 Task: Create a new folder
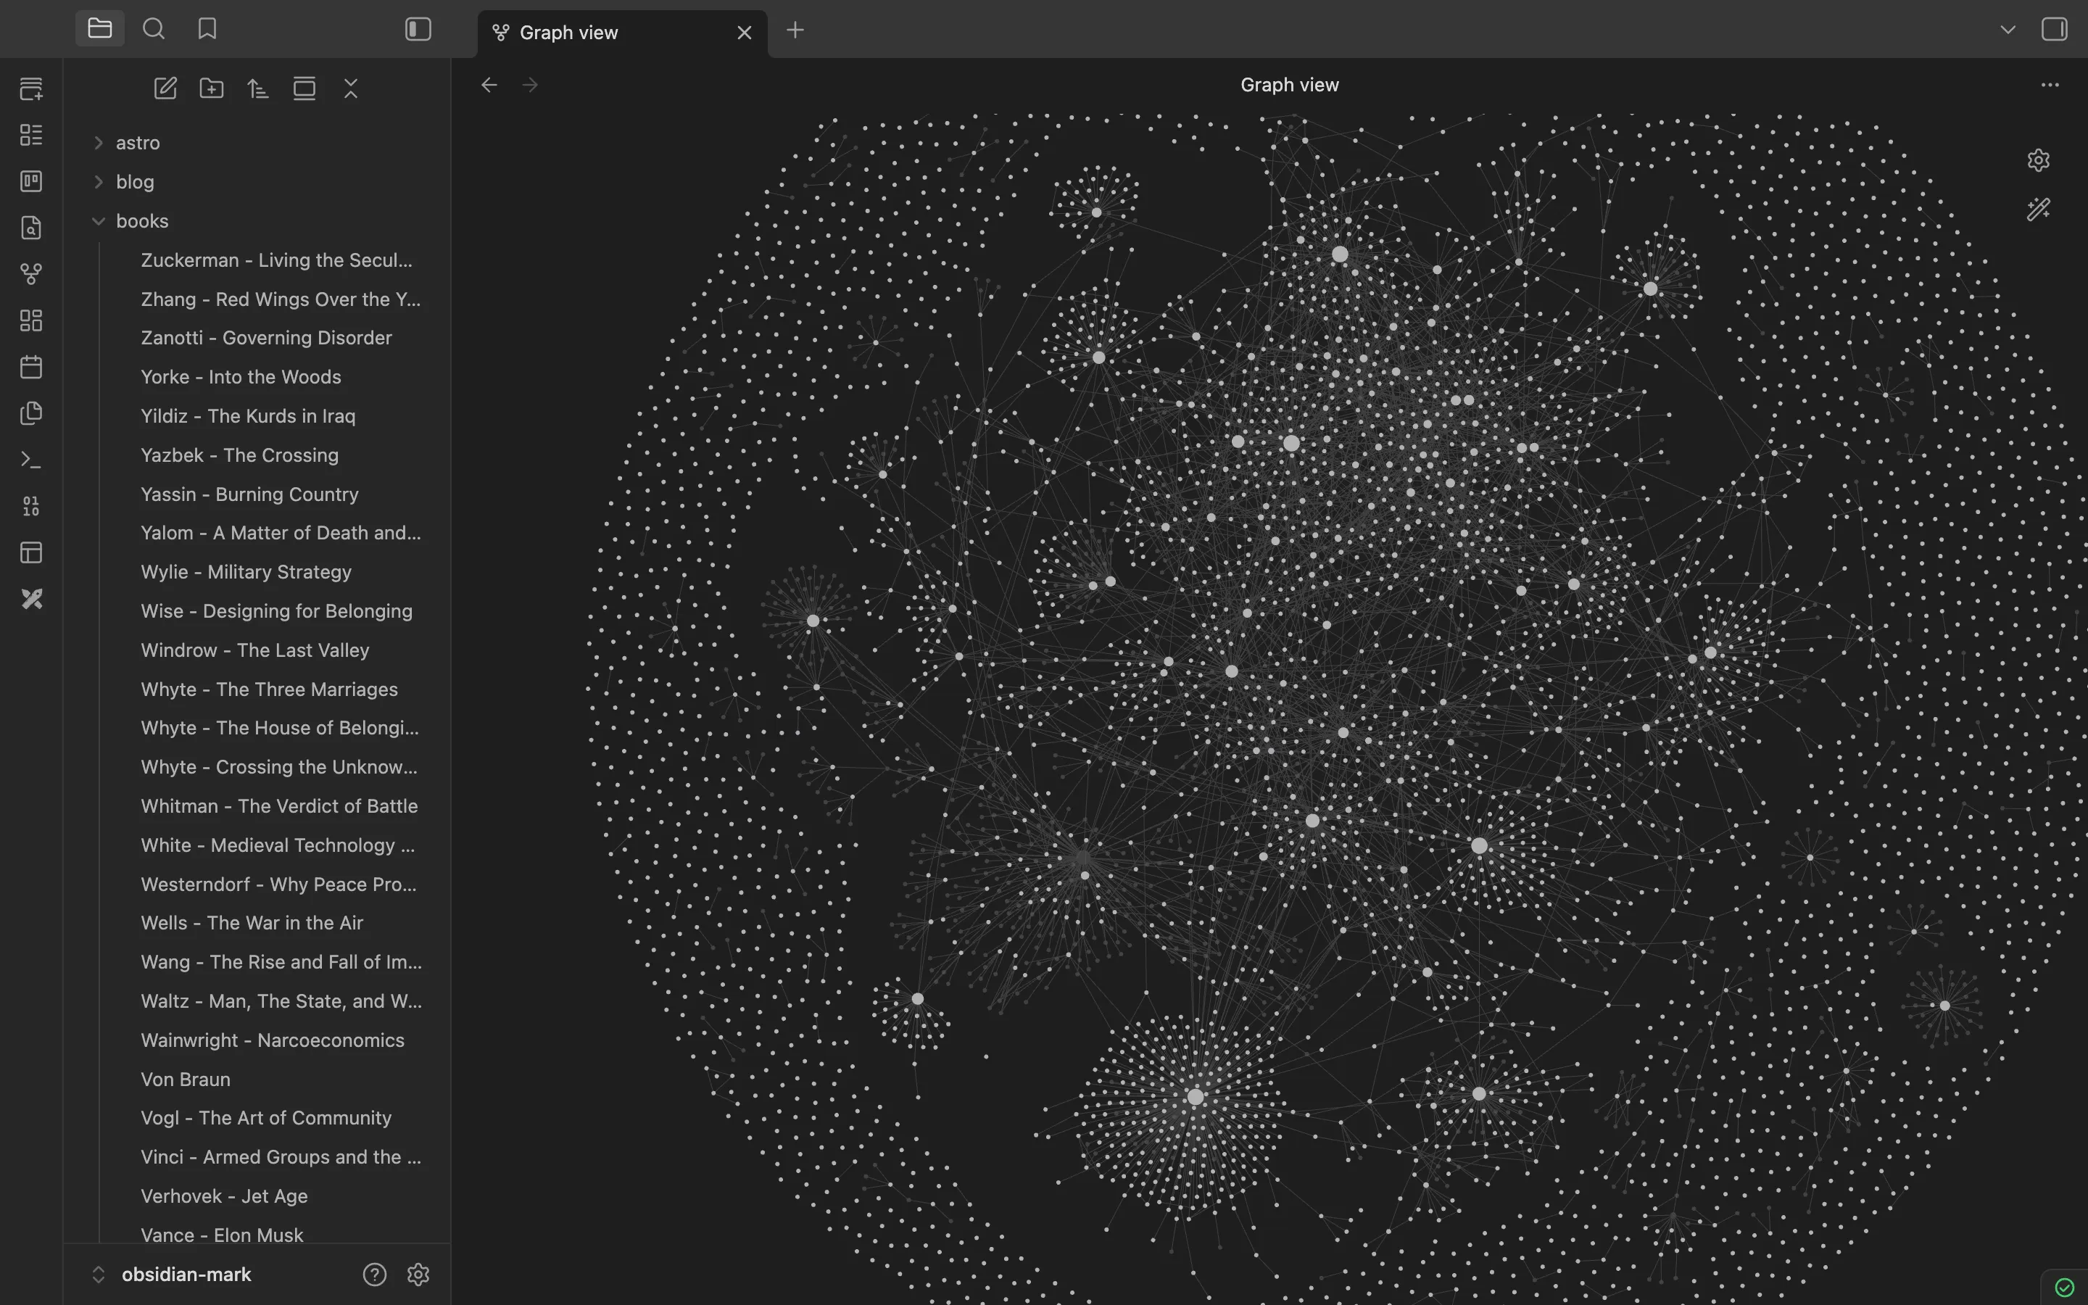[x=212, y=88]
